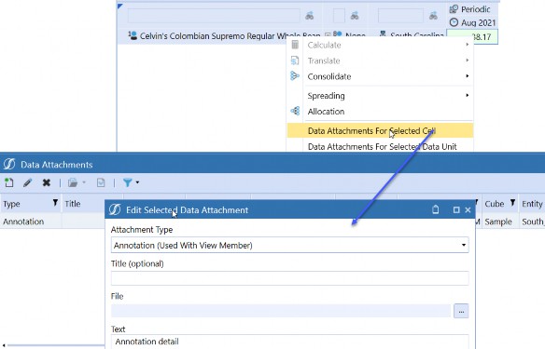Click the OneStream logo in Data Attachments title
Screen dimensions: 545x349
tap(9, 164)
